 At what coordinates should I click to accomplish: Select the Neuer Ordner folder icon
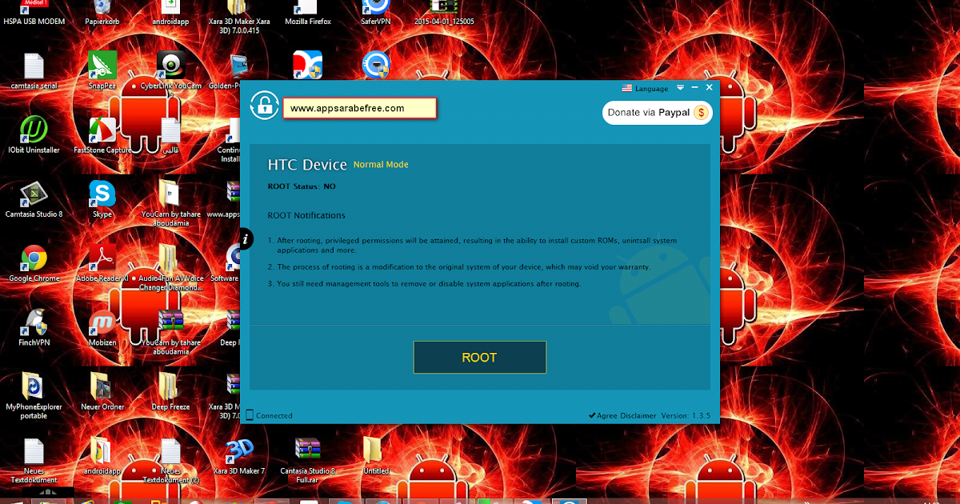pos(102,392)
